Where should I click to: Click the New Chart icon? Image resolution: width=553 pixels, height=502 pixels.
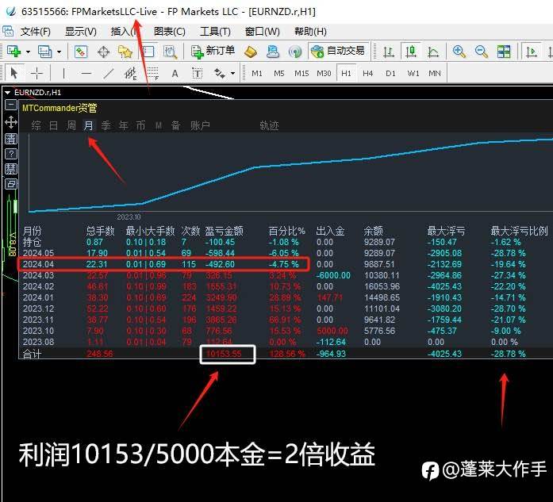point(13,52)
